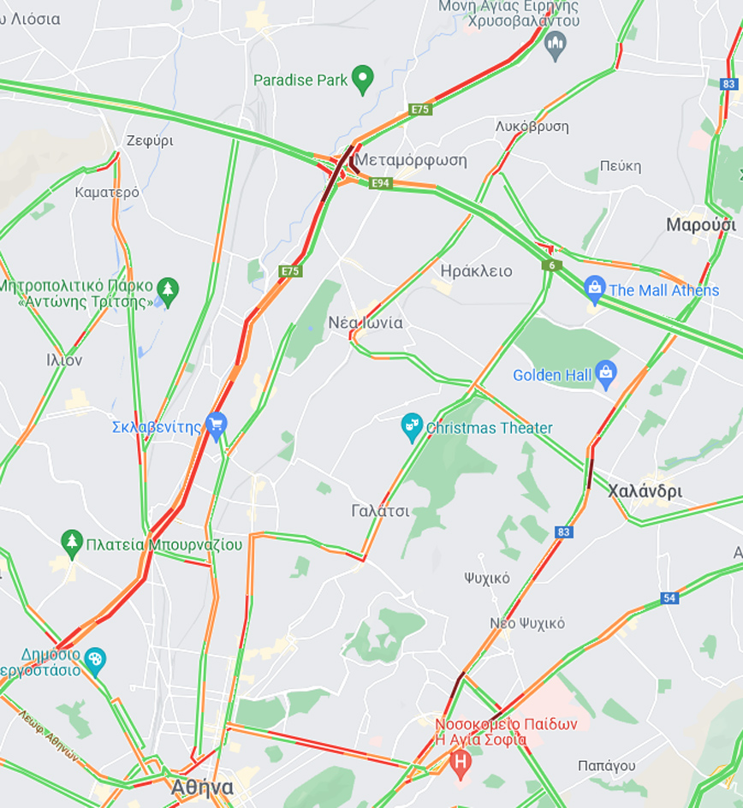Select the Αντώνης Τρίτσης park tree icon
The height and width of the screenshot is (808, 743).
click(168, 292)
